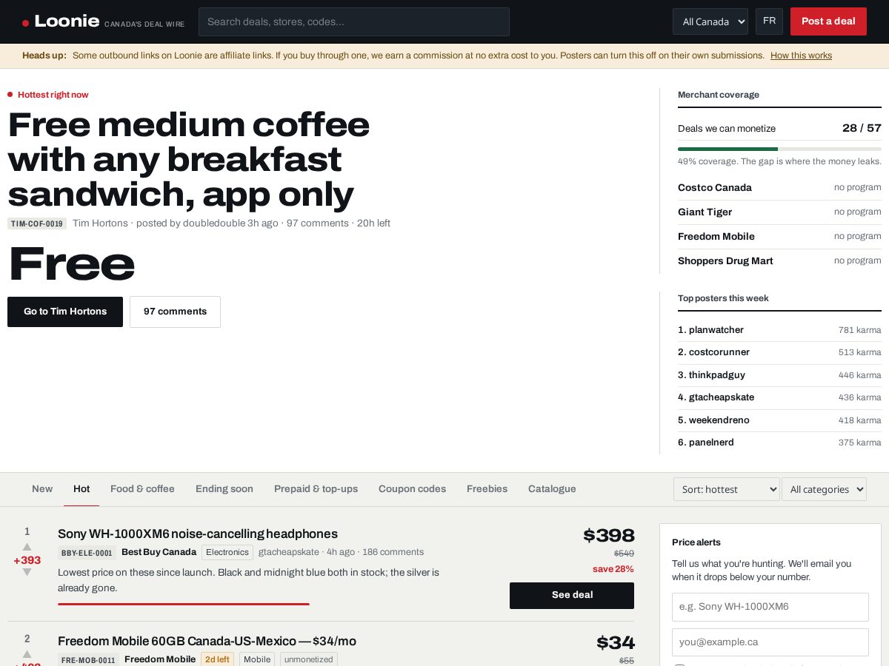Viewport: 889px width, 666px height.
Task: Click the Best Buy Canada store link
Action: pos(159,552)
